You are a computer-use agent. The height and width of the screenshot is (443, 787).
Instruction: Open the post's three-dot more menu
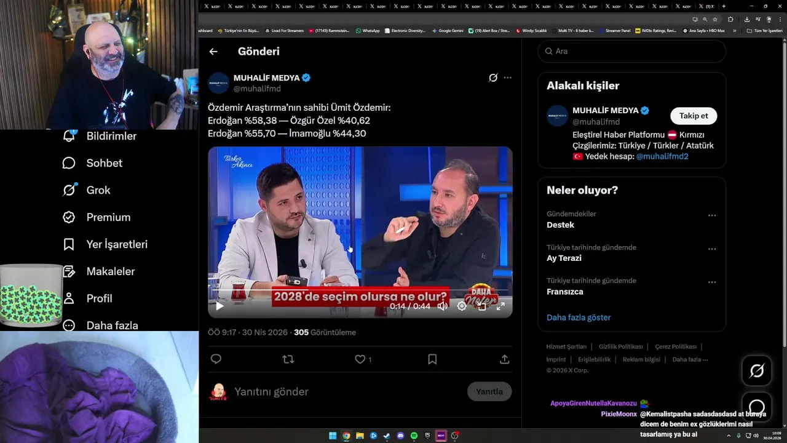(507, 78)
